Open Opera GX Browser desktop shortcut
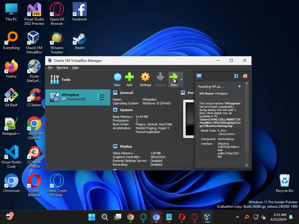 [x=57, y=14]
